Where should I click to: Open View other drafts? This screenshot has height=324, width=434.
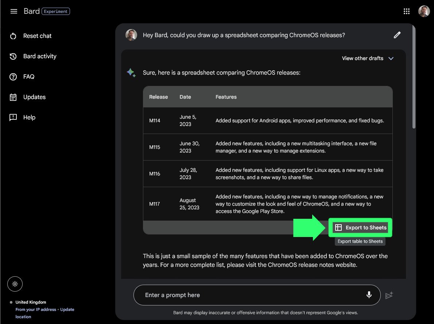[x=363, y=58]
